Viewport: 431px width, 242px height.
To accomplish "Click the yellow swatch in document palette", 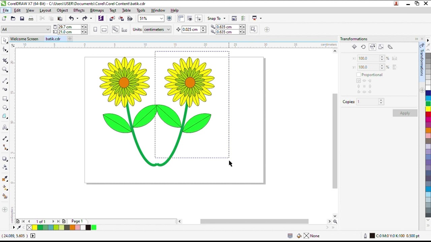I will pyautogui.click(x=34, y=228).
